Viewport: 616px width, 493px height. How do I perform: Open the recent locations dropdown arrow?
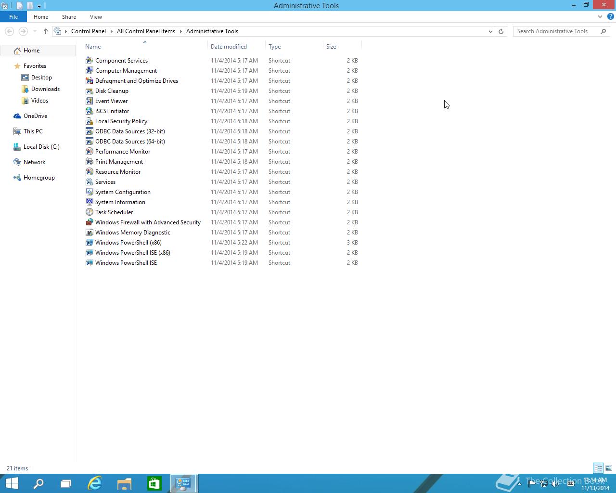click(35, 31)
